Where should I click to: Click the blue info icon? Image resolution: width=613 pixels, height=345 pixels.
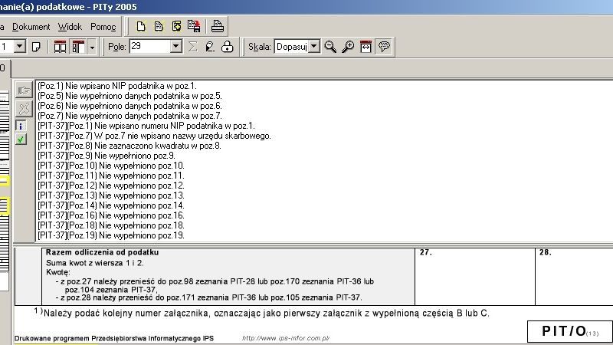(x=21, y=126)
